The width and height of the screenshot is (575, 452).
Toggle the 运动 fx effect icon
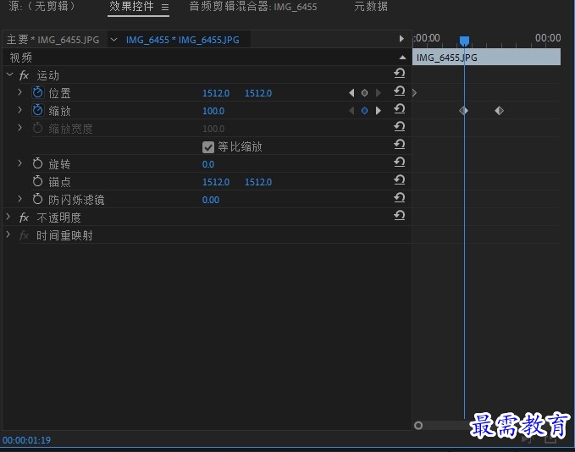coord(24,75)
